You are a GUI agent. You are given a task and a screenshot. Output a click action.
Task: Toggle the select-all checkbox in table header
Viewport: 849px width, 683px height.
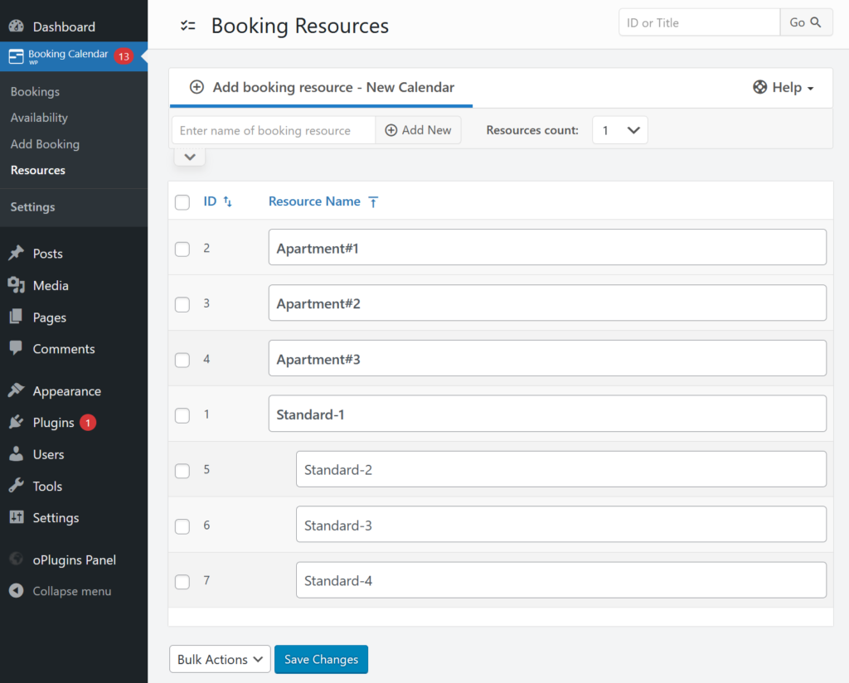[182, 201]
